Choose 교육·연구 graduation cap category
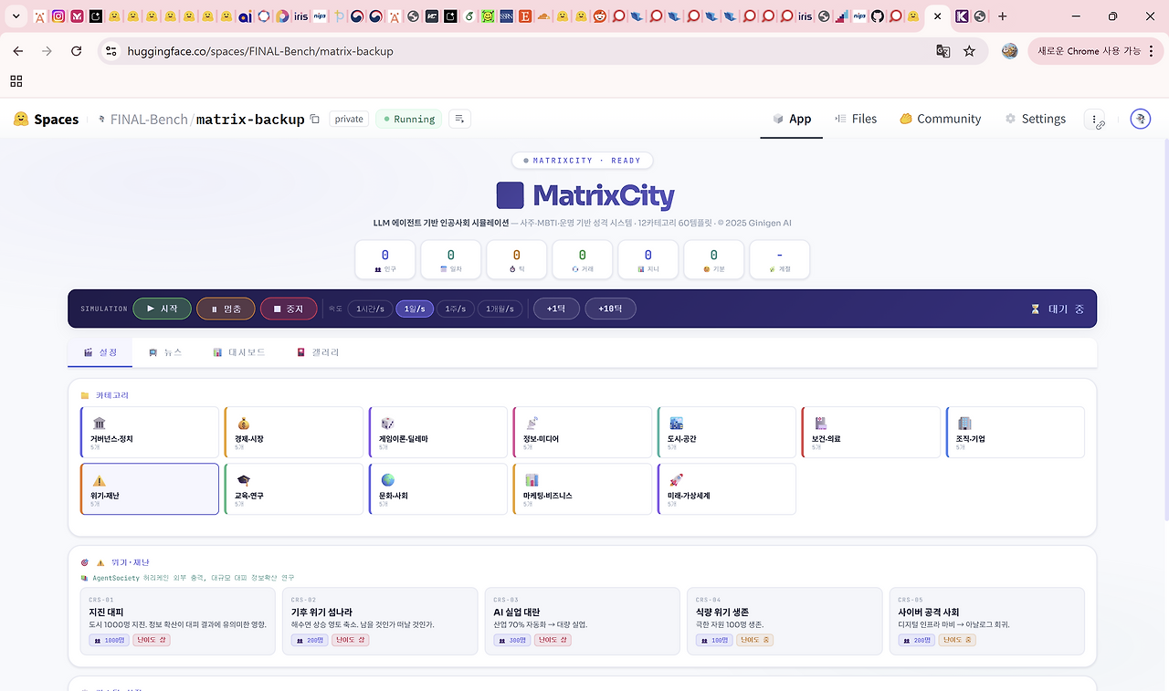The height and width of the screenshot is (691, 1169). coord(294,488)
